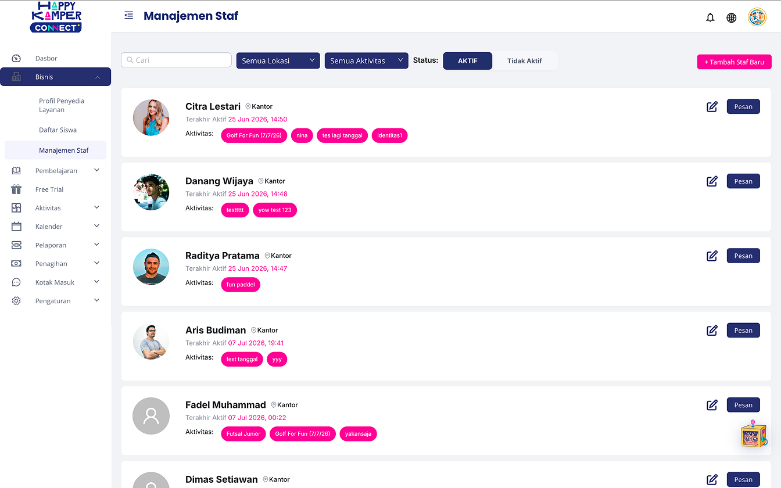This screenshot has height=488, width=781.
Task: Click the Pembelajaran book icon
Action: 16,171
